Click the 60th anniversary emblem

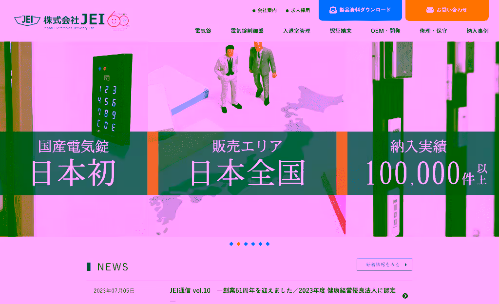(118, 20)
